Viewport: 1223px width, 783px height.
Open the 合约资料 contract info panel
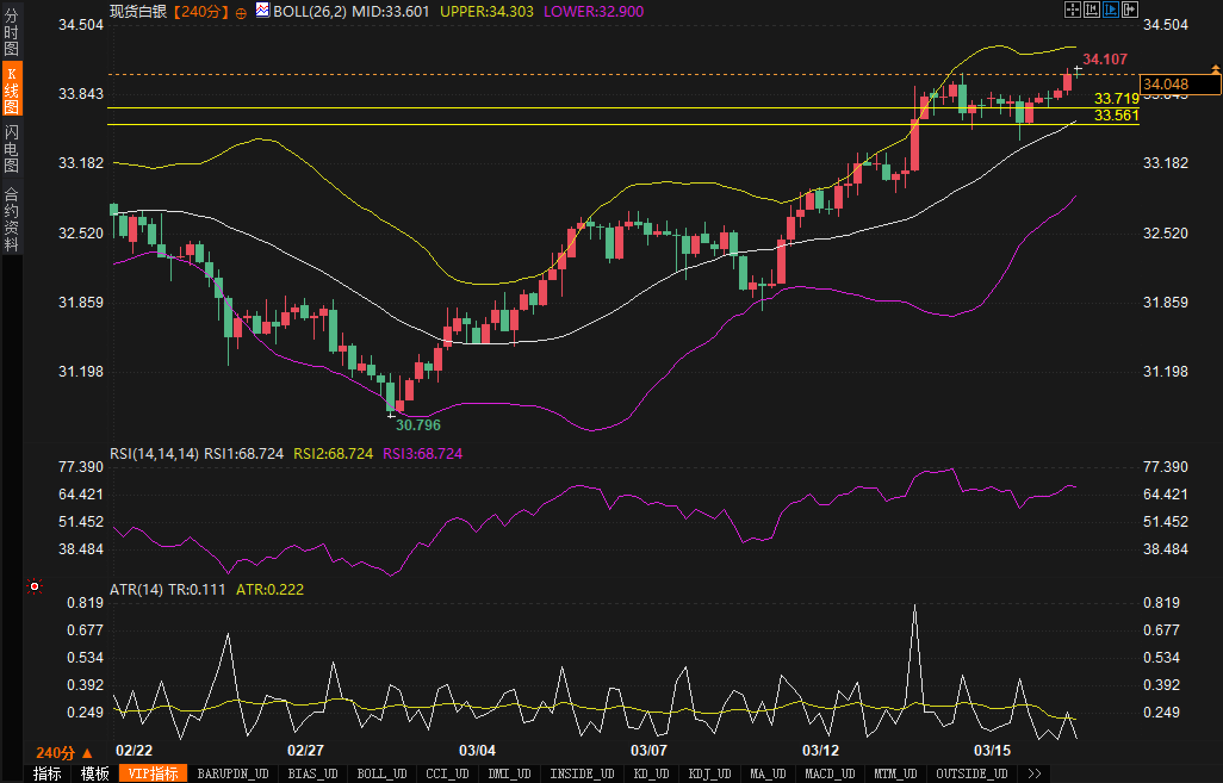click(11, 218)
